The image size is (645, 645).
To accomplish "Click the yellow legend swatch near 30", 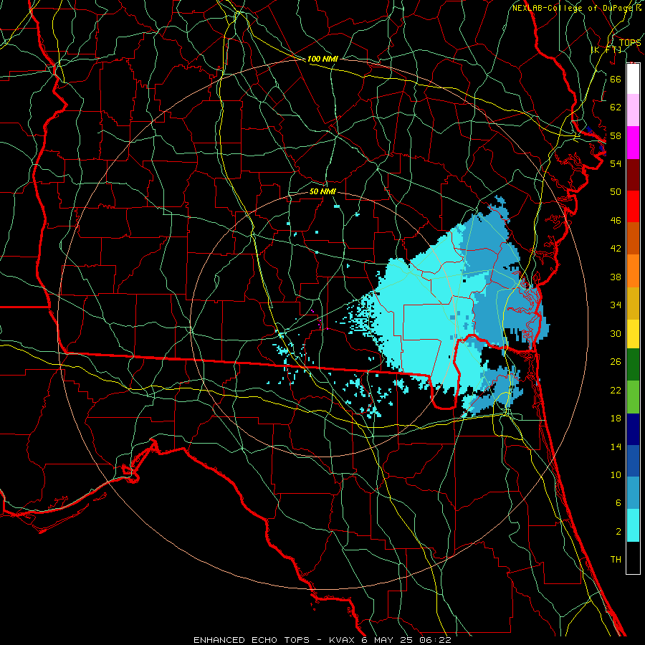I will pyautogui.click(x=633, y=334).
